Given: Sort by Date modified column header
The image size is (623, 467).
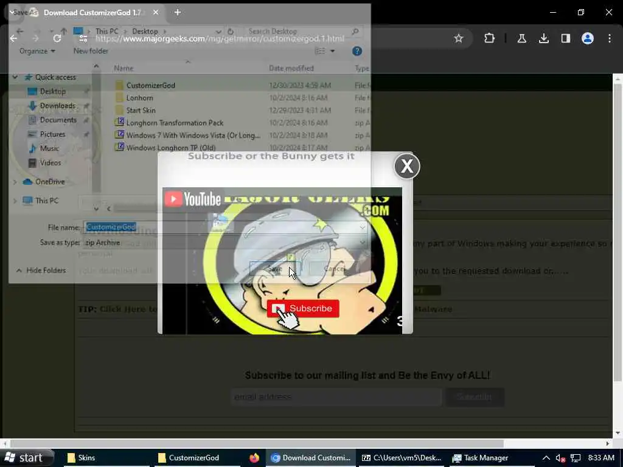Looking at the screenshot, I should 291,68.
